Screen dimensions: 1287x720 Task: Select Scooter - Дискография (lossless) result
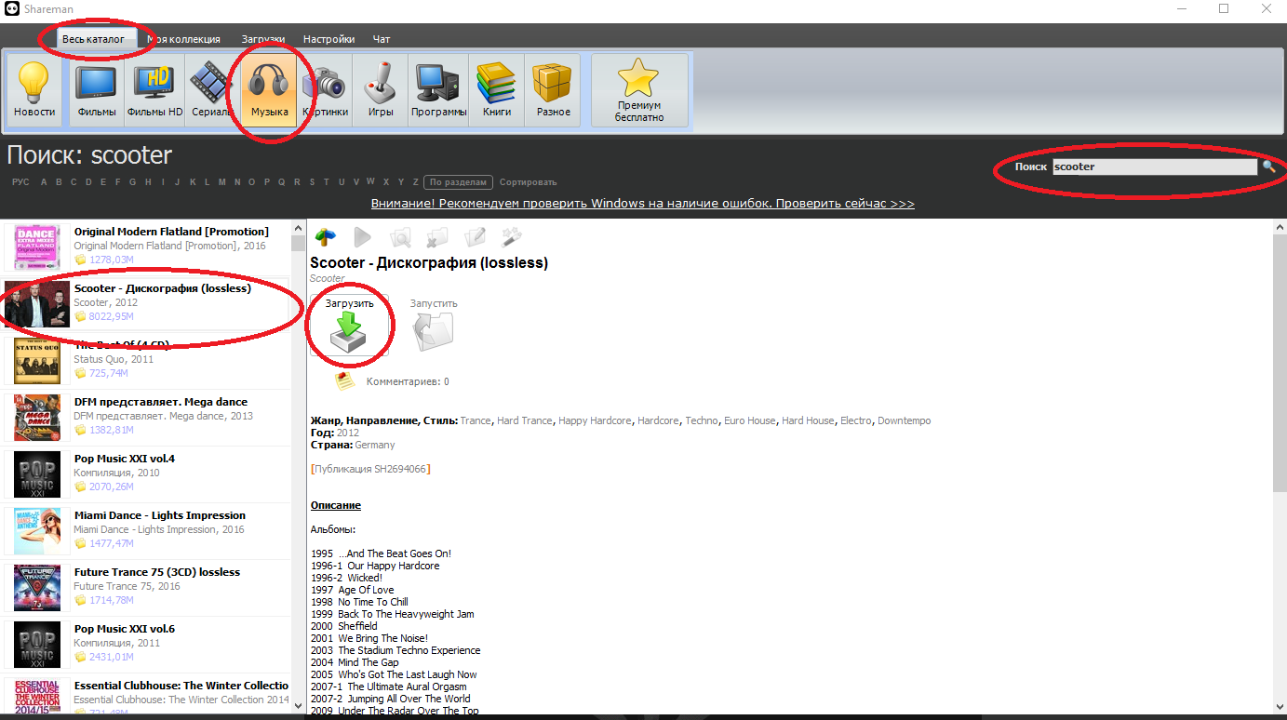tap(146, 302)
